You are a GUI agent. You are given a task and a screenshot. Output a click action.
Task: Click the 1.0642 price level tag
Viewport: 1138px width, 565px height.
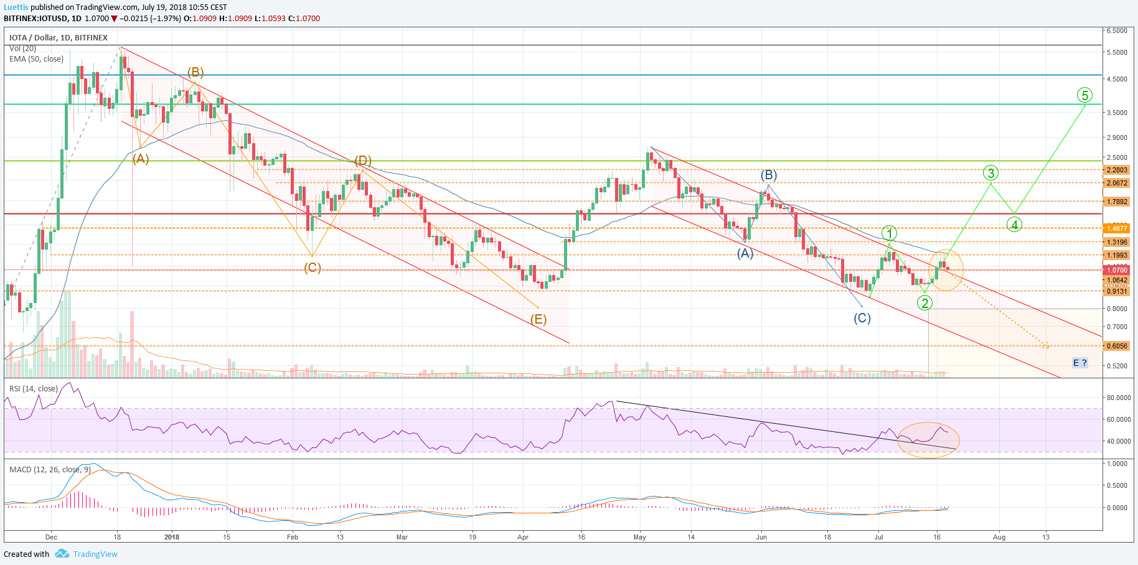pos(1117,280)
